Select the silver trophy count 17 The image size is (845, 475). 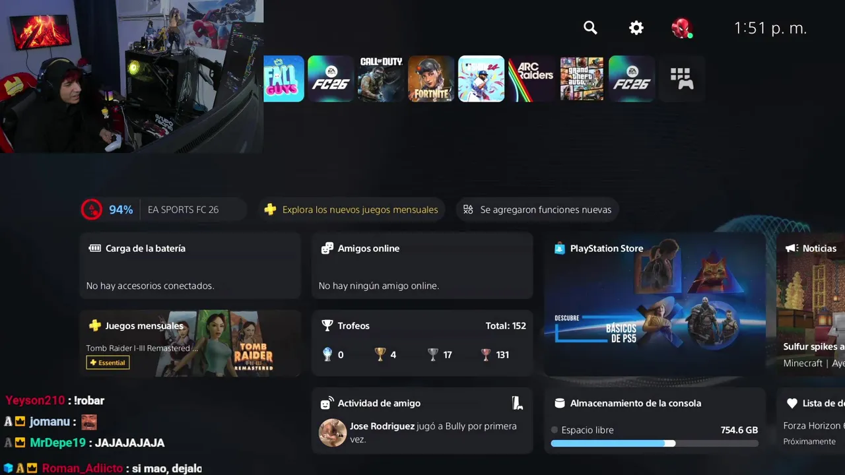(x=440, y=355)
